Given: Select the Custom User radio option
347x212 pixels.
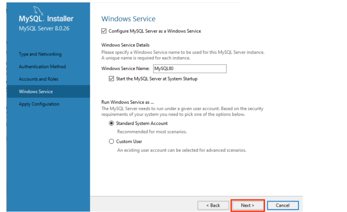Looking at the screenshot, I should tap(111, 141).
